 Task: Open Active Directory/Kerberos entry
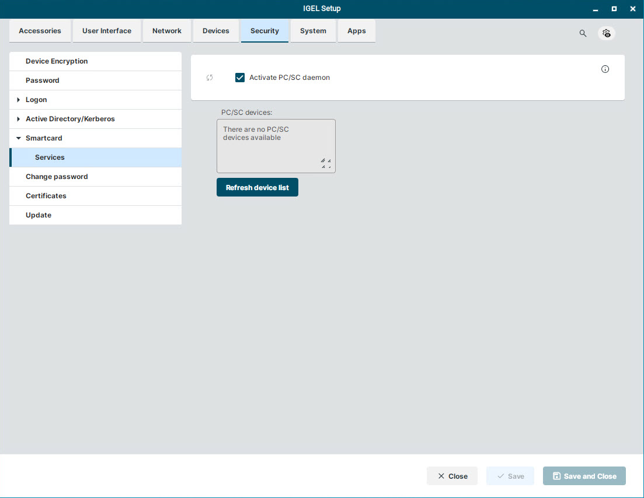pos(95,119)
